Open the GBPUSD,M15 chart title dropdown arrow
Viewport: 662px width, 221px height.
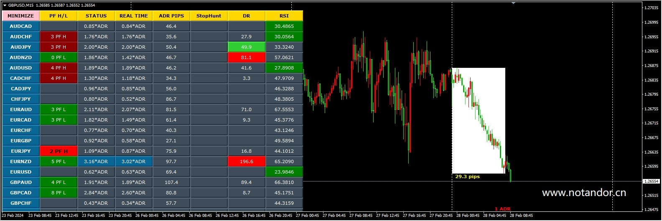(x=5, y=5)
